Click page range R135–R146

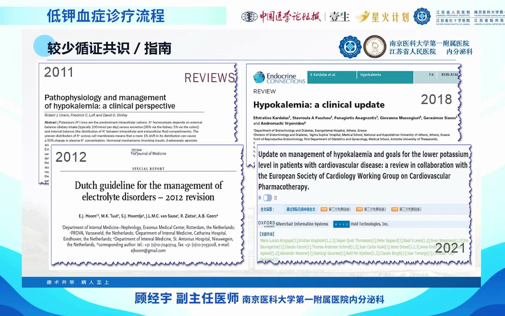[x=449, y=75]
